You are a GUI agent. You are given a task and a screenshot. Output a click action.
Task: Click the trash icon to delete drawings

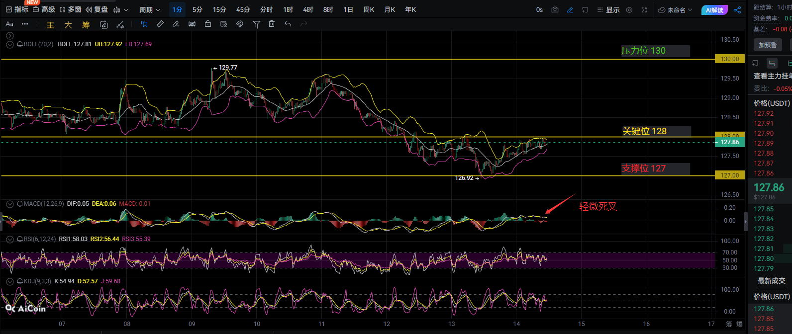point(272,24)
